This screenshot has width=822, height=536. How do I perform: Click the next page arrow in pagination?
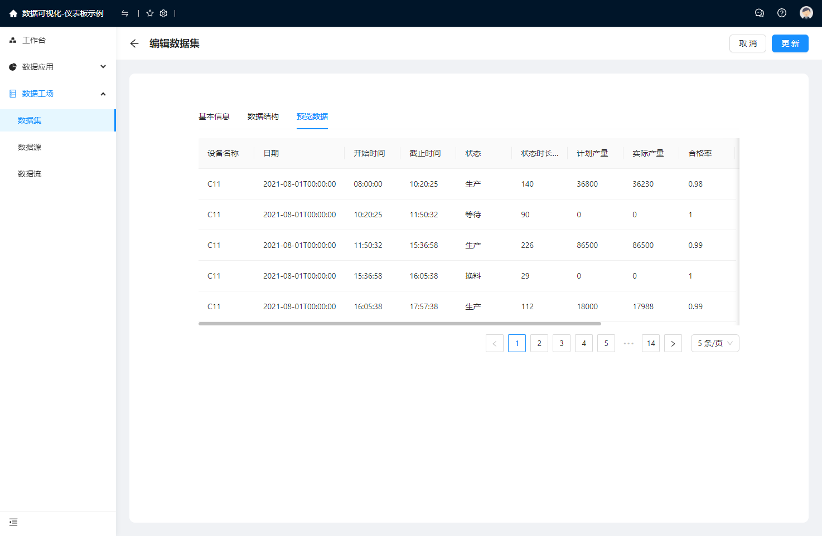tap(673, 343)
